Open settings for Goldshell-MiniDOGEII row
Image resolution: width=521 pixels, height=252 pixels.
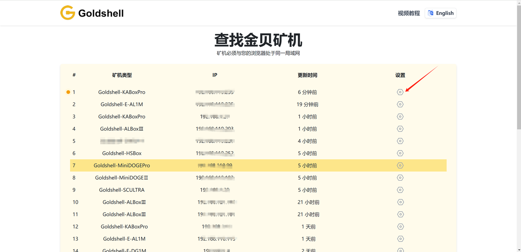coord(400,178)
